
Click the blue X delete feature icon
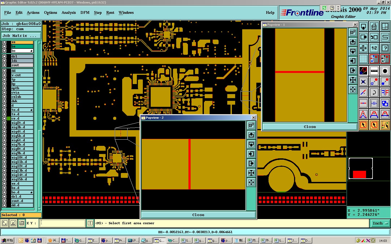[x=363, y=82]
